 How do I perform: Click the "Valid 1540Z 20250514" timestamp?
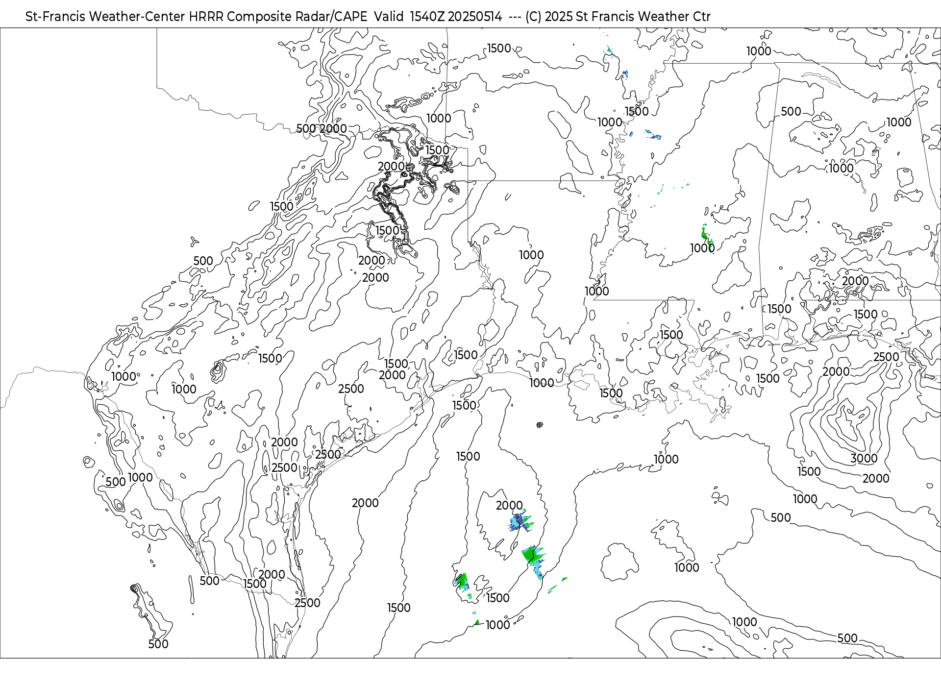tap(438, 17)
